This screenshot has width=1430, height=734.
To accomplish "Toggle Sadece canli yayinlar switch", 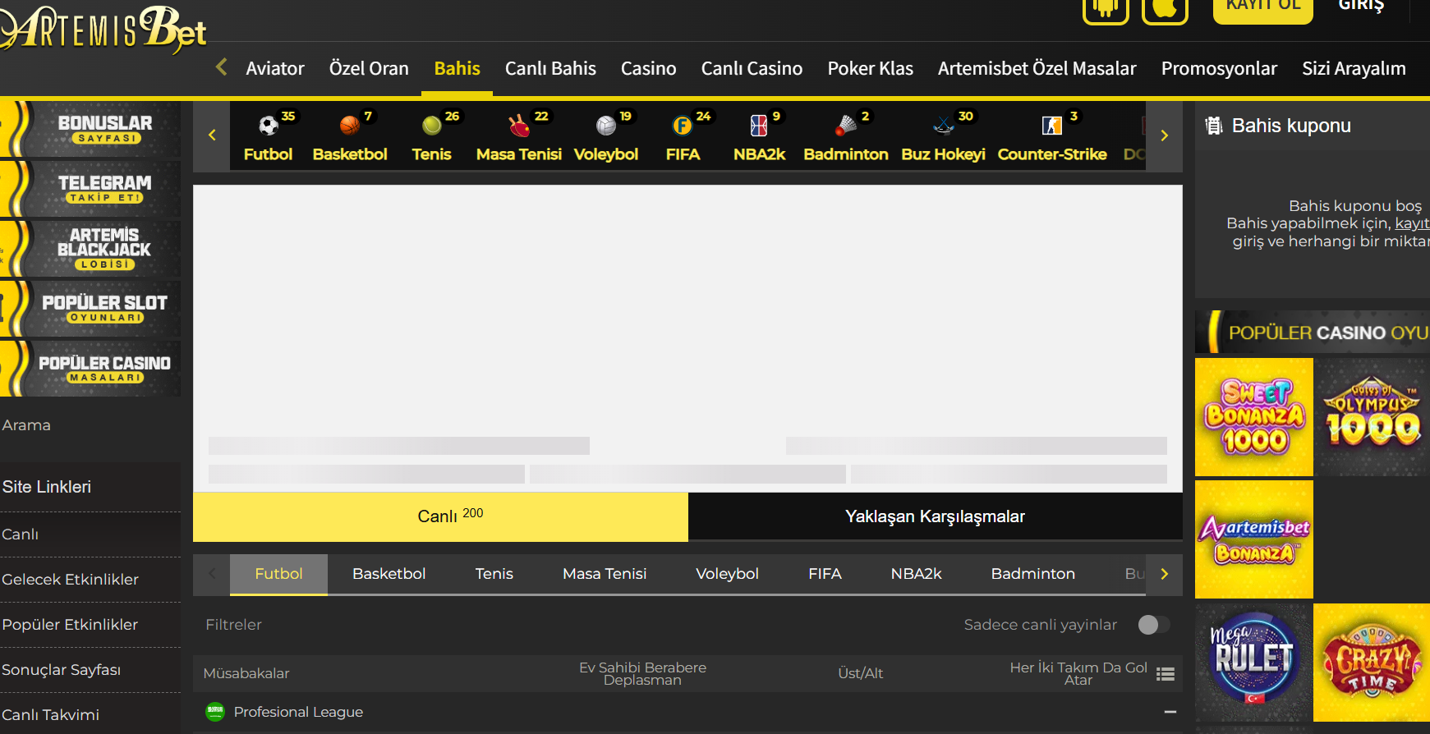I will tap(1154, 625).
